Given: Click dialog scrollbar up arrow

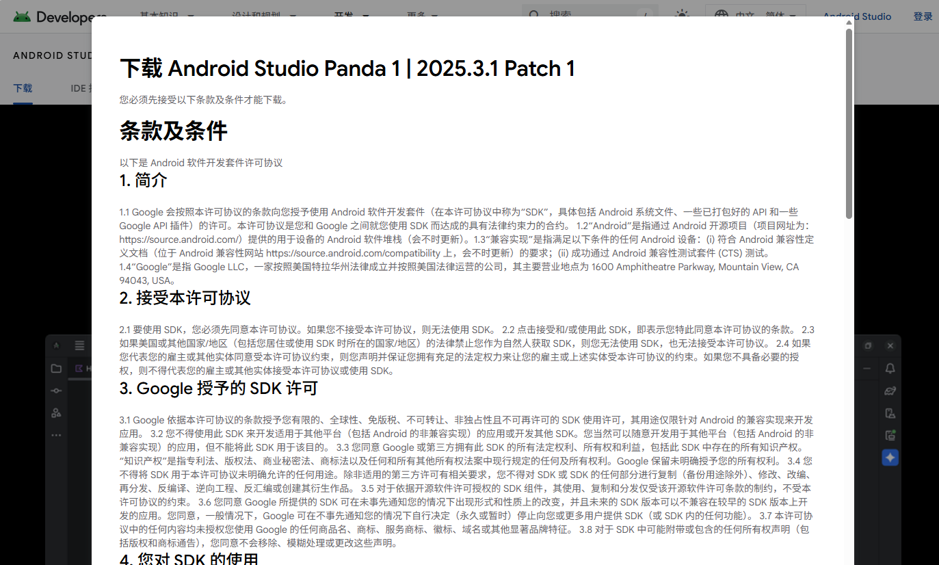Looking at the screenshot, I should click(849, 23).
